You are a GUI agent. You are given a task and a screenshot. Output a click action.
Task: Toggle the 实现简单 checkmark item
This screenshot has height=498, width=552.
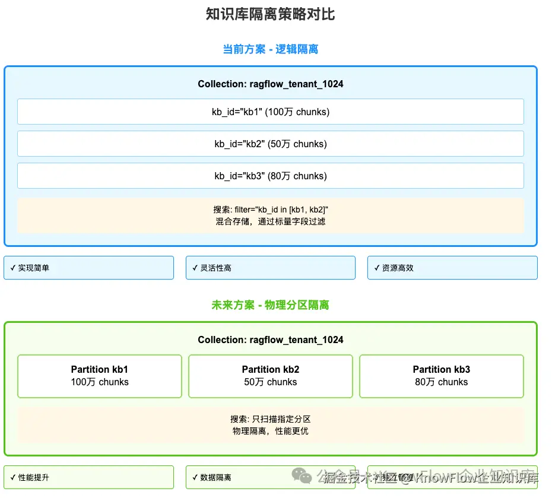click(x=88, y=268)
